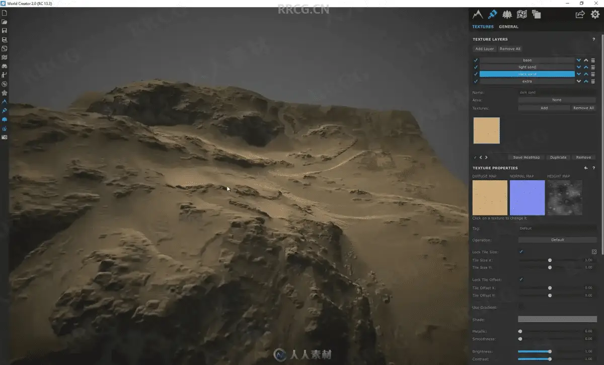Toggle the Lock Tile Size checkbox
This screenshot has width=604, height=365.
[521, 252]
